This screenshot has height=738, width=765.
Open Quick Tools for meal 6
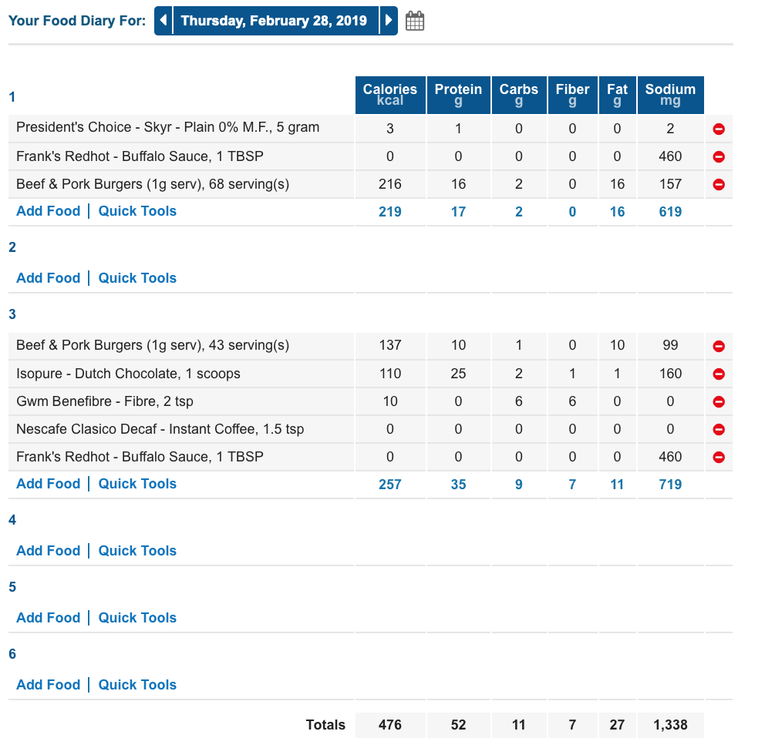click(x=137, y=684)
